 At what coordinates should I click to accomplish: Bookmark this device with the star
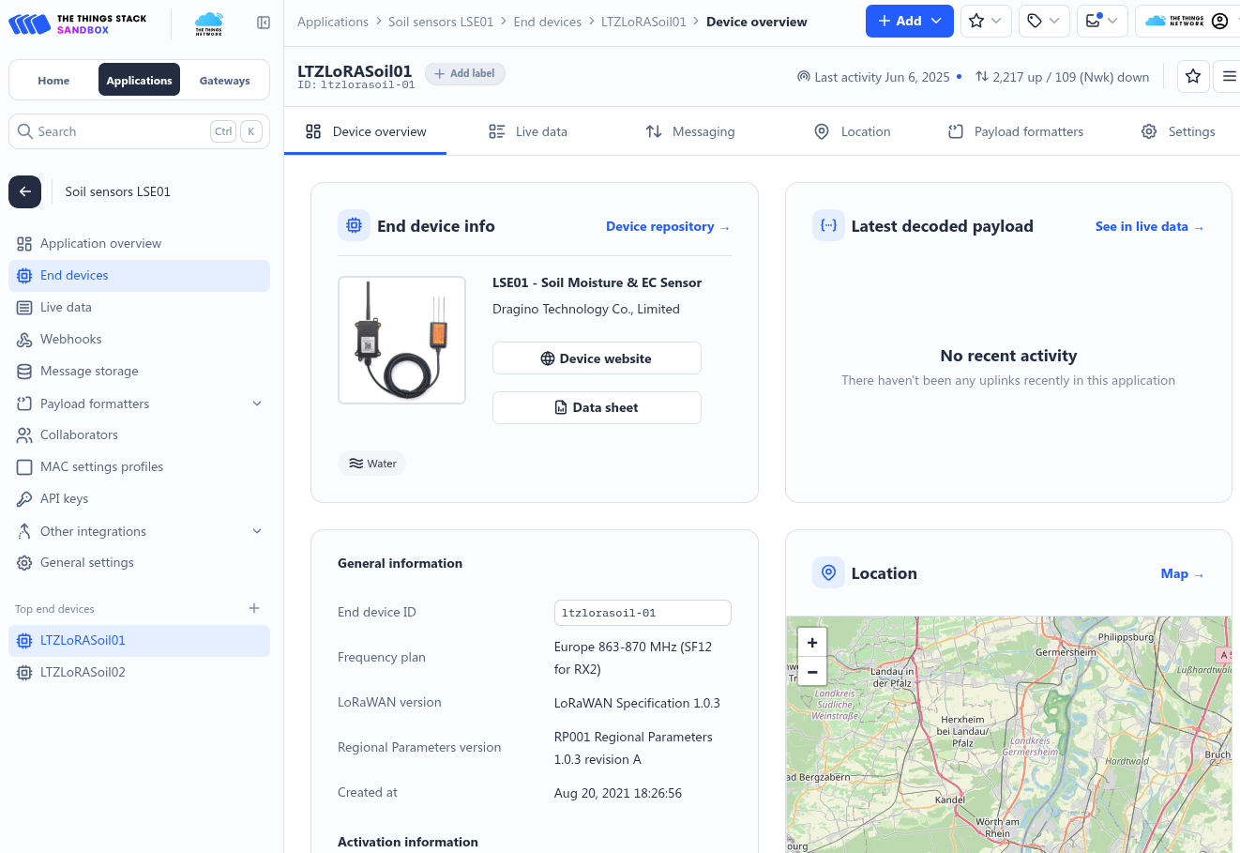(1193, 77)
